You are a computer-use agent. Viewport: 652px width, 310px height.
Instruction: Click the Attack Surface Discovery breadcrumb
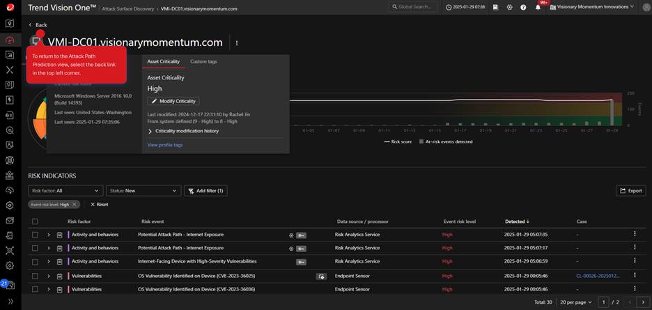[x=128, y=9]
